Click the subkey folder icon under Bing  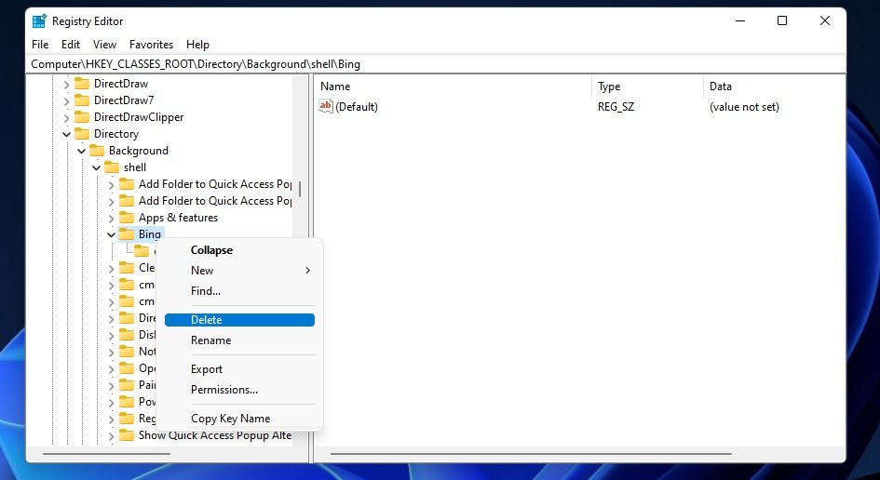click(x=142, y=251)
